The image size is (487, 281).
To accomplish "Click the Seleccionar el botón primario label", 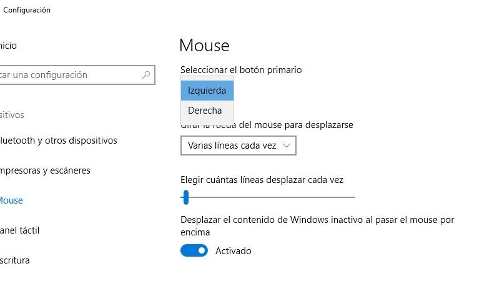I will pos(241,70).
